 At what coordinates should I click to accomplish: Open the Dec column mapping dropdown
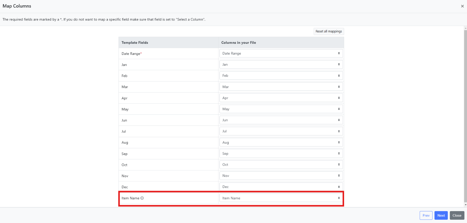[281, 187]
